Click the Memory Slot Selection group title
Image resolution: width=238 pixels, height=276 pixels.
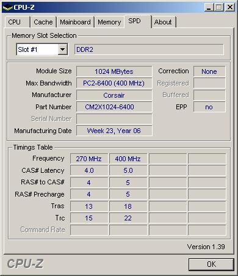pyautogui.click(x=44, y=35)
